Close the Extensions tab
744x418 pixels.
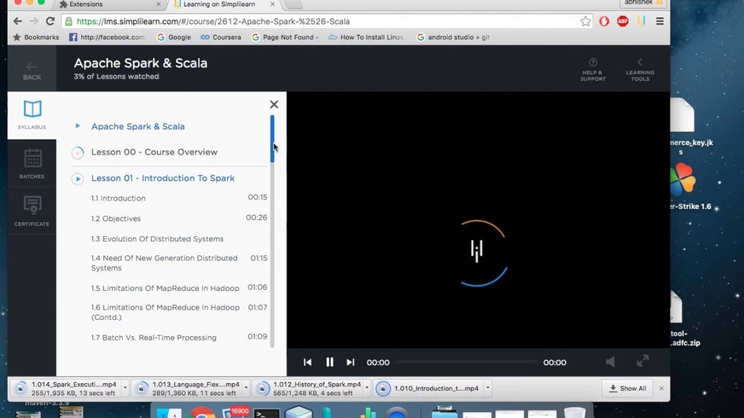pyautogui.click(x=159, y=5)
